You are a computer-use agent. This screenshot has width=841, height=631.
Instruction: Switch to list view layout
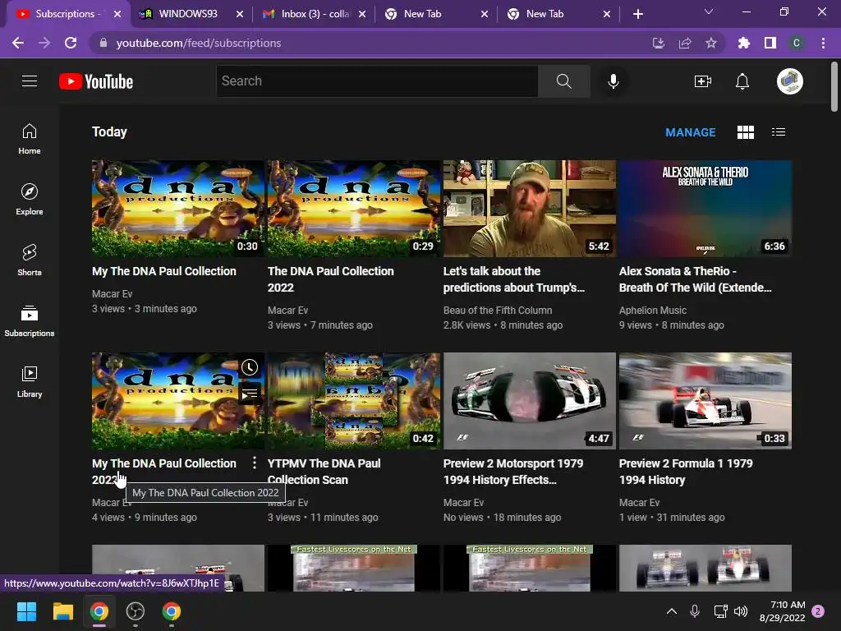[x=779, y=132]
